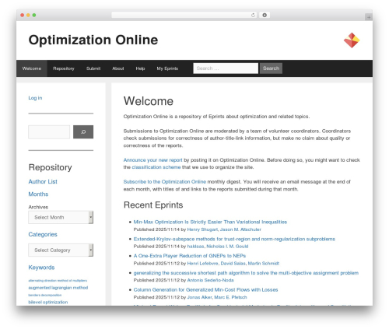The width and height of the screenshot is (389, 329).
Task: Open the My Eprints nav item
Action: tap(167, 68)
